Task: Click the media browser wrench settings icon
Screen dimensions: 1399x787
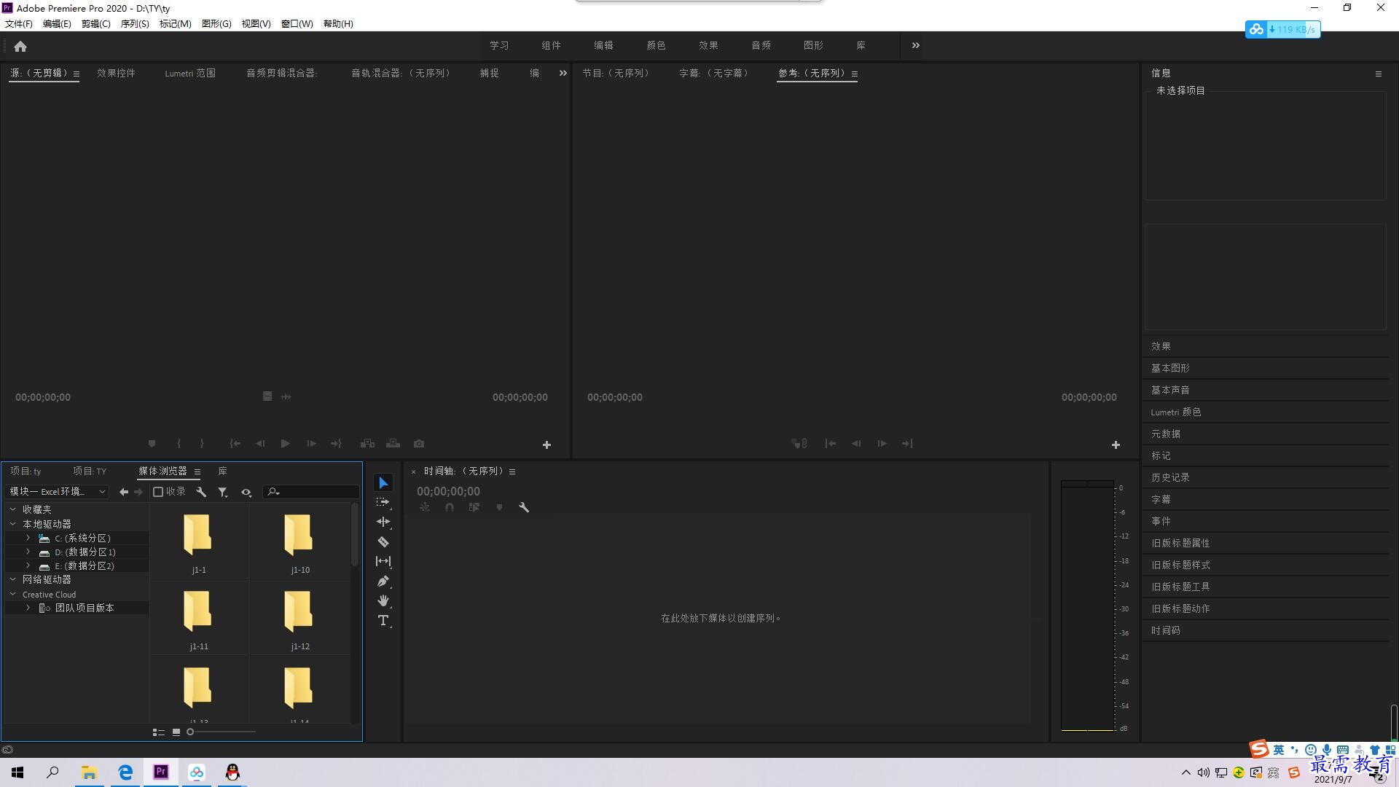Action: 201,492
